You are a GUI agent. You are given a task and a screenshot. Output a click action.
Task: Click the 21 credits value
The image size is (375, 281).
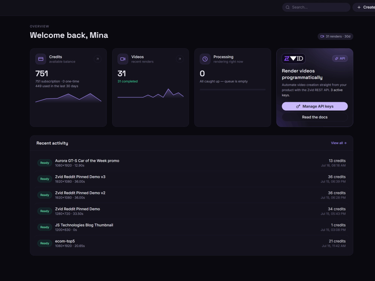[337, 241]
